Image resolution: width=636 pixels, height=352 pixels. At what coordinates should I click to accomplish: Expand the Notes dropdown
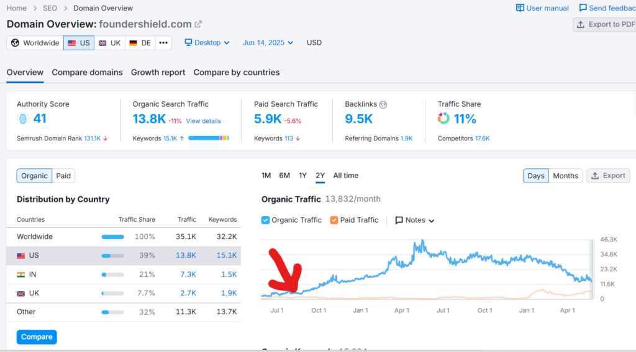[415, 220]
